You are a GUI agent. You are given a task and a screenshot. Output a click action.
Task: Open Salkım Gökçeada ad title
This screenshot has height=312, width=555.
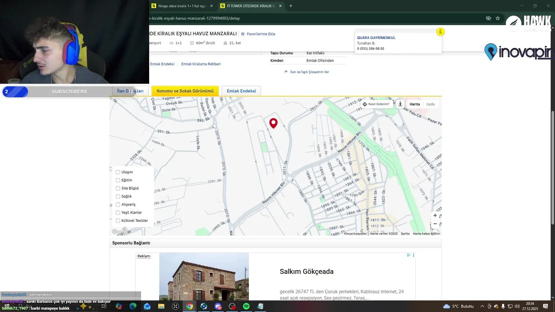[307, 272]
